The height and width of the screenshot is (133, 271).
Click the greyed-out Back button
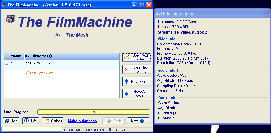point(114,121)
